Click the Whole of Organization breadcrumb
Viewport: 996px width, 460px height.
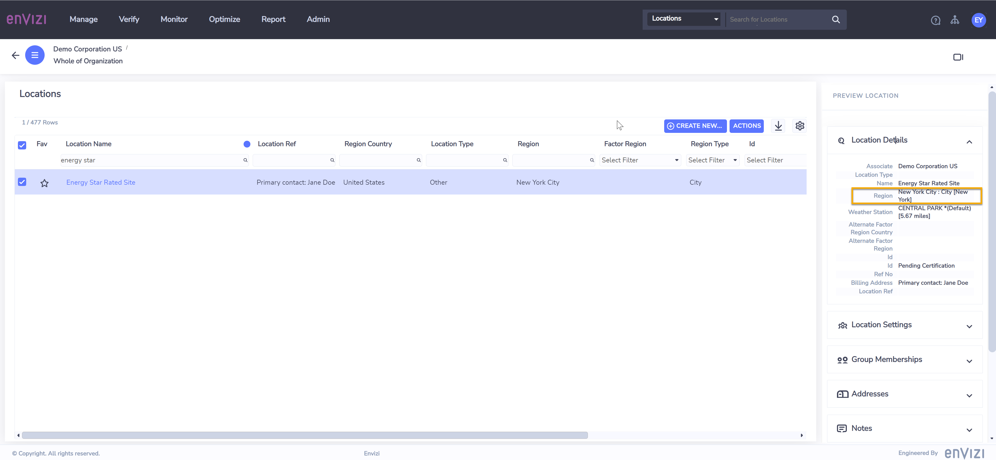88,61
